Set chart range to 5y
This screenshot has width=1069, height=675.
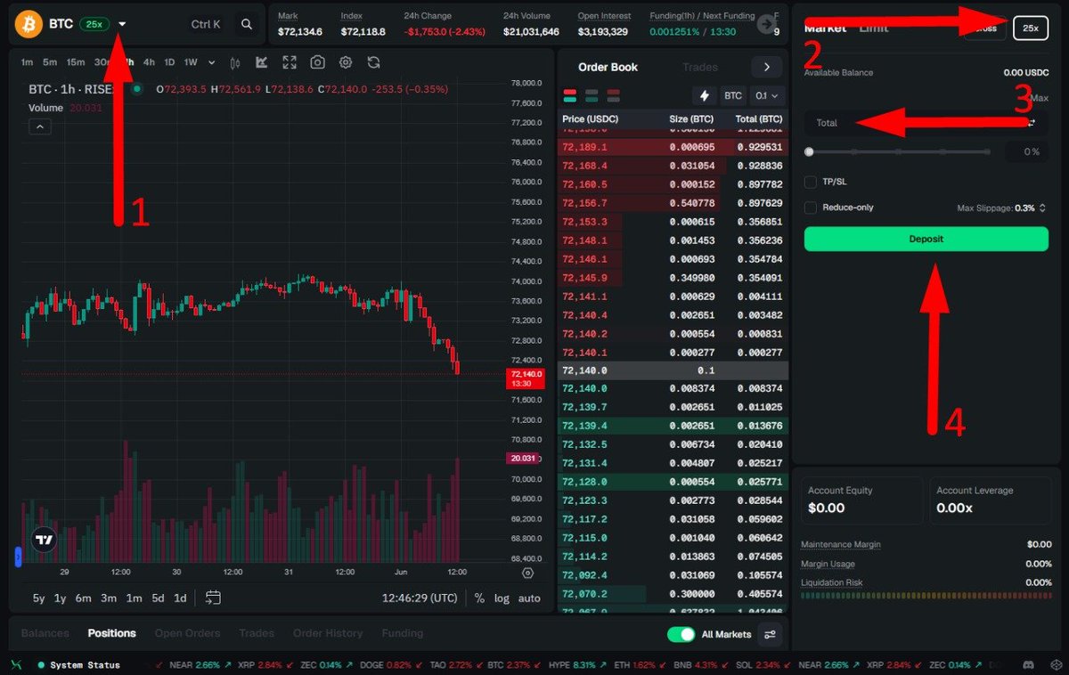point(39,598)
